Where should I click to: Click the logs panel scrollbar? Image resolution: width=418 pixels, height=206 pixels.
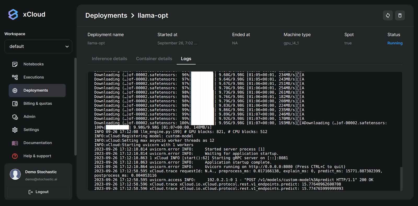(401, 179)
